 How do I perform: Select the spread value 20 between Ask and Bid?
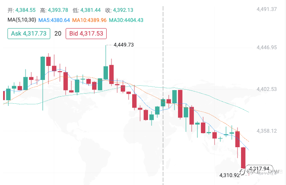[58, 33]
